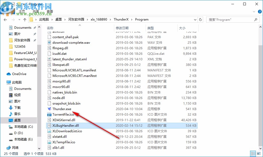Select the TorrentFile.ico file icon

(x=49, y=114)
